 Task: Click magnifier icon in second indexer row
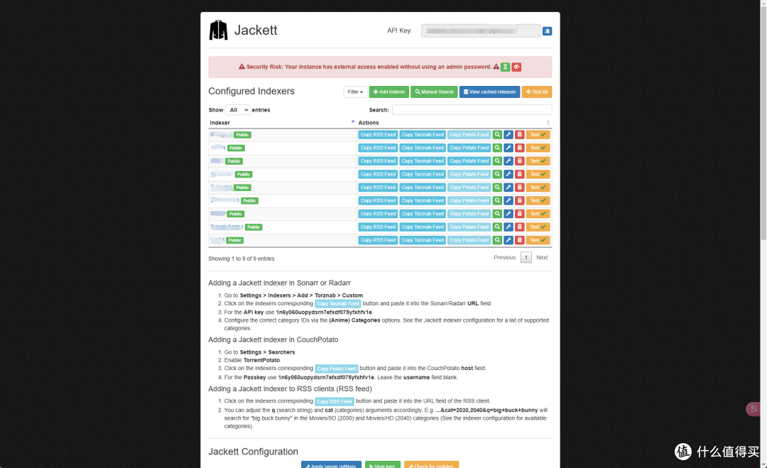coord(497,148)
